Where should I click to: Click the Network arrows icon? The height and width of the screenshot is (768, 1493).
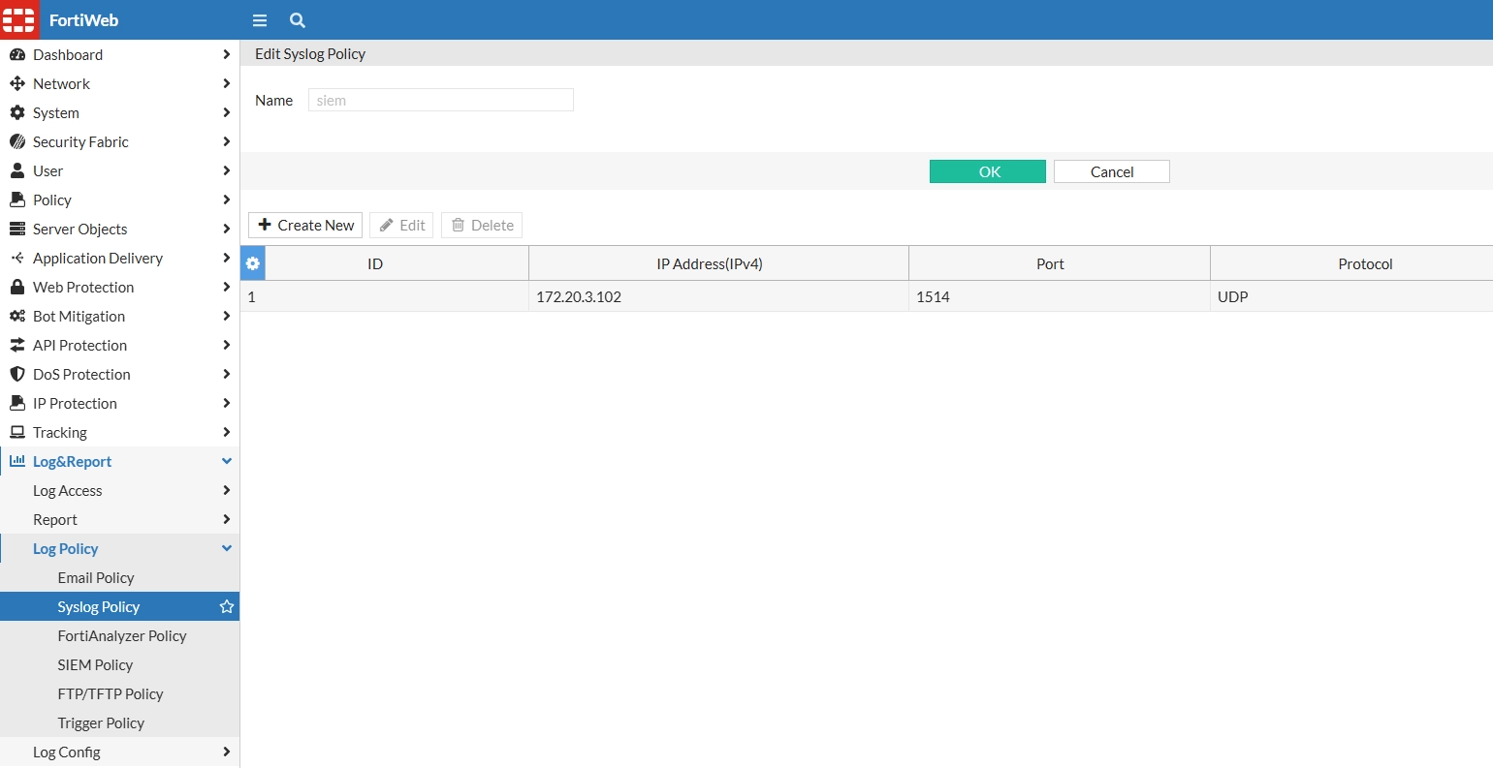point(17,84)
